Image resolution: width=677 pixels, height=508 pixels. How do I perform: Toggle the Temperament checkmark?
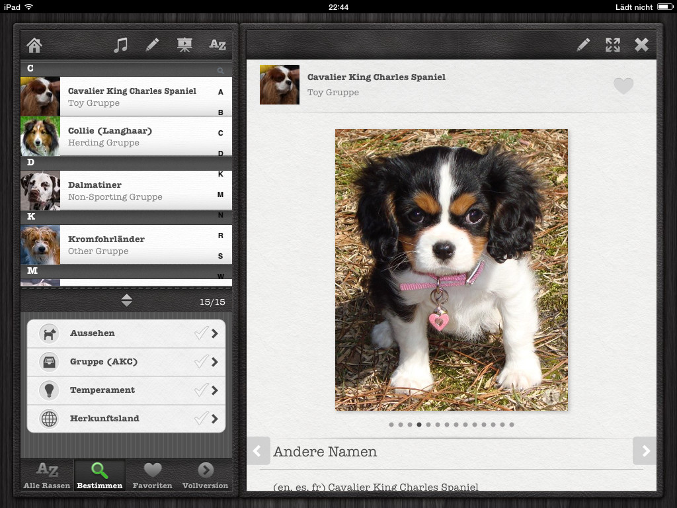(x=201, y=390)
